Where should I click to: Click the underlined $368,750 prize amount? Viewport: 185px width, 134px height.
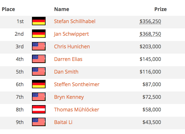tap(150, 34)
